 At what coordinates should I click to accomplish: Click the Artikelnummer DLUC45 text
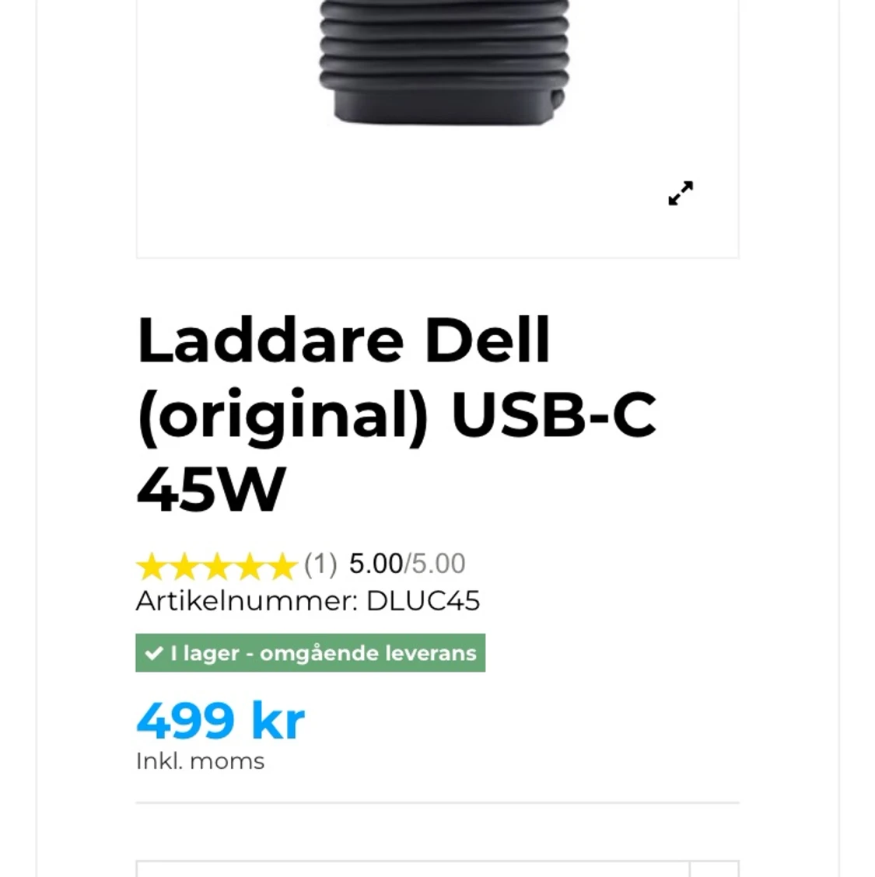pos(308,601)
